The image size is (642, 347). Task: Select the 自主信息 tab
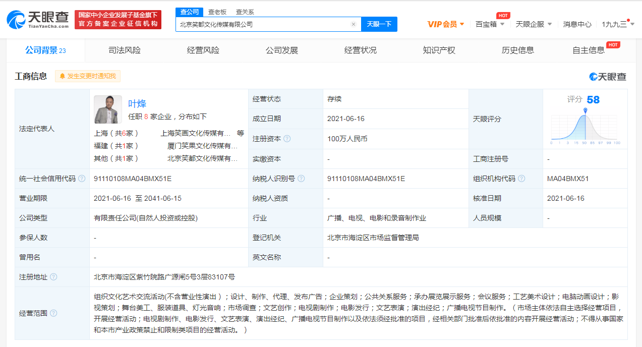(x=589, y=50)
